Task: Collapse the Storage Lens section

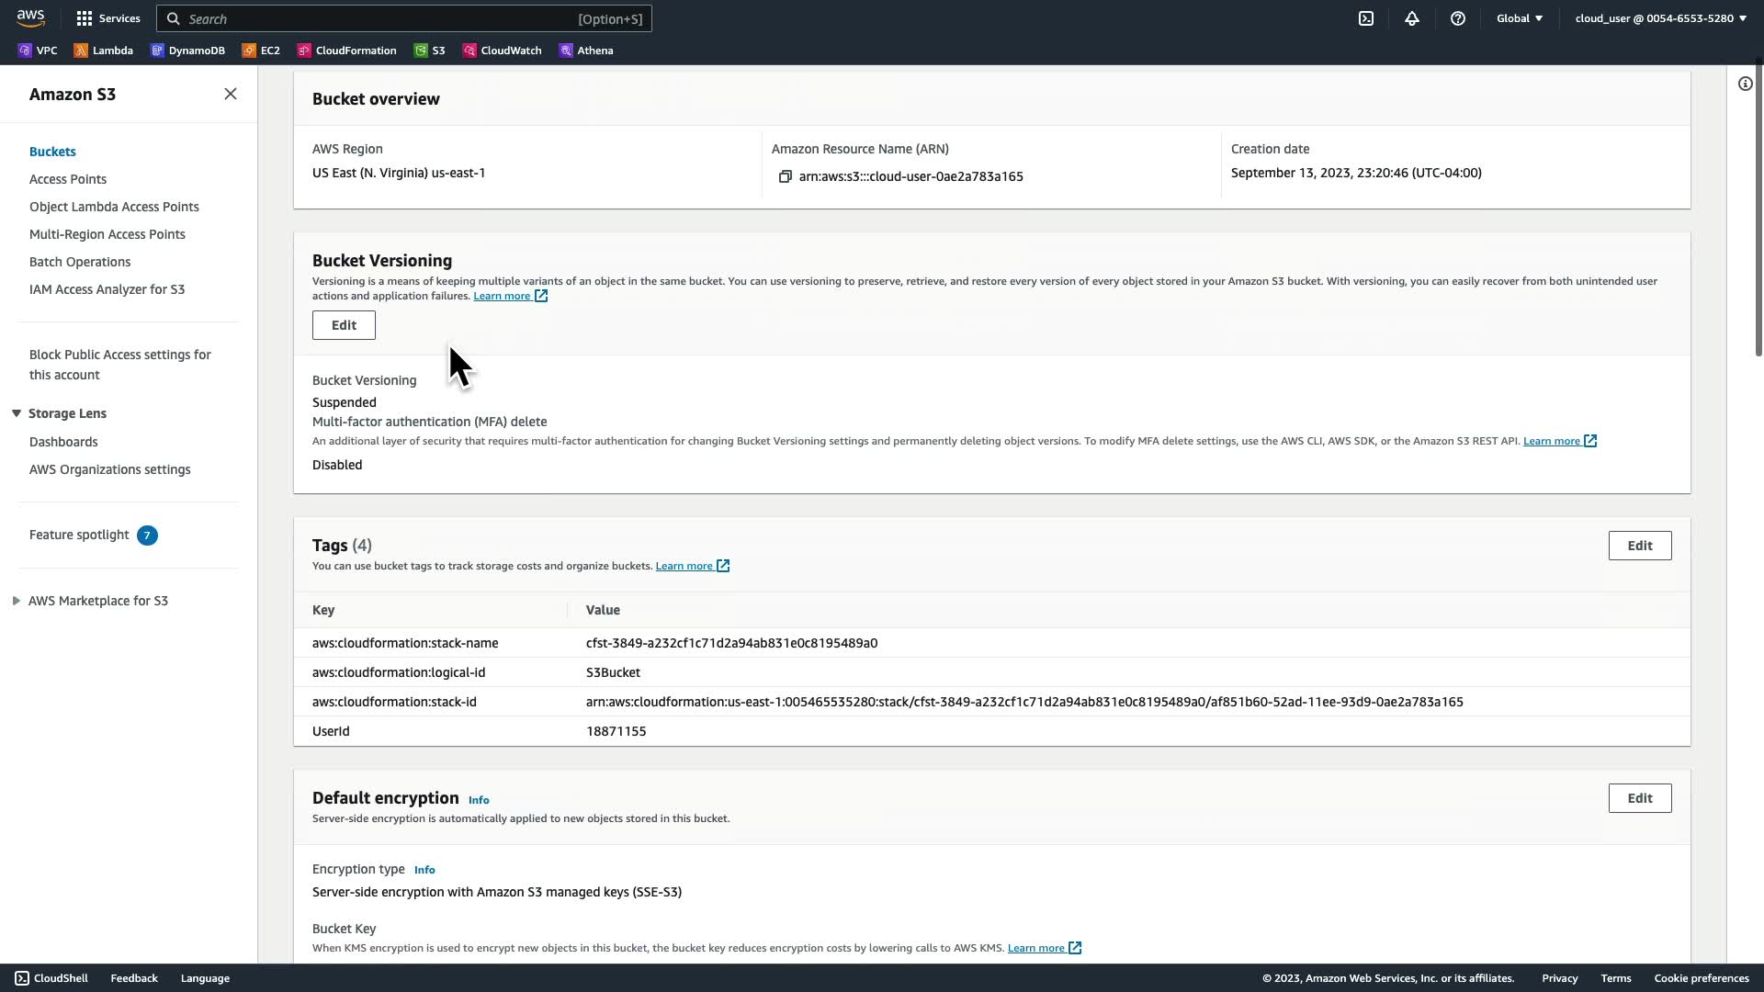Action: pos(17,413)
